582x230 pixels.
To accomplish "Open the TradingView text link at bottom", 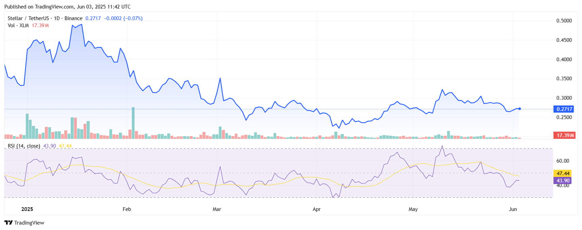I will coord(29,223).
